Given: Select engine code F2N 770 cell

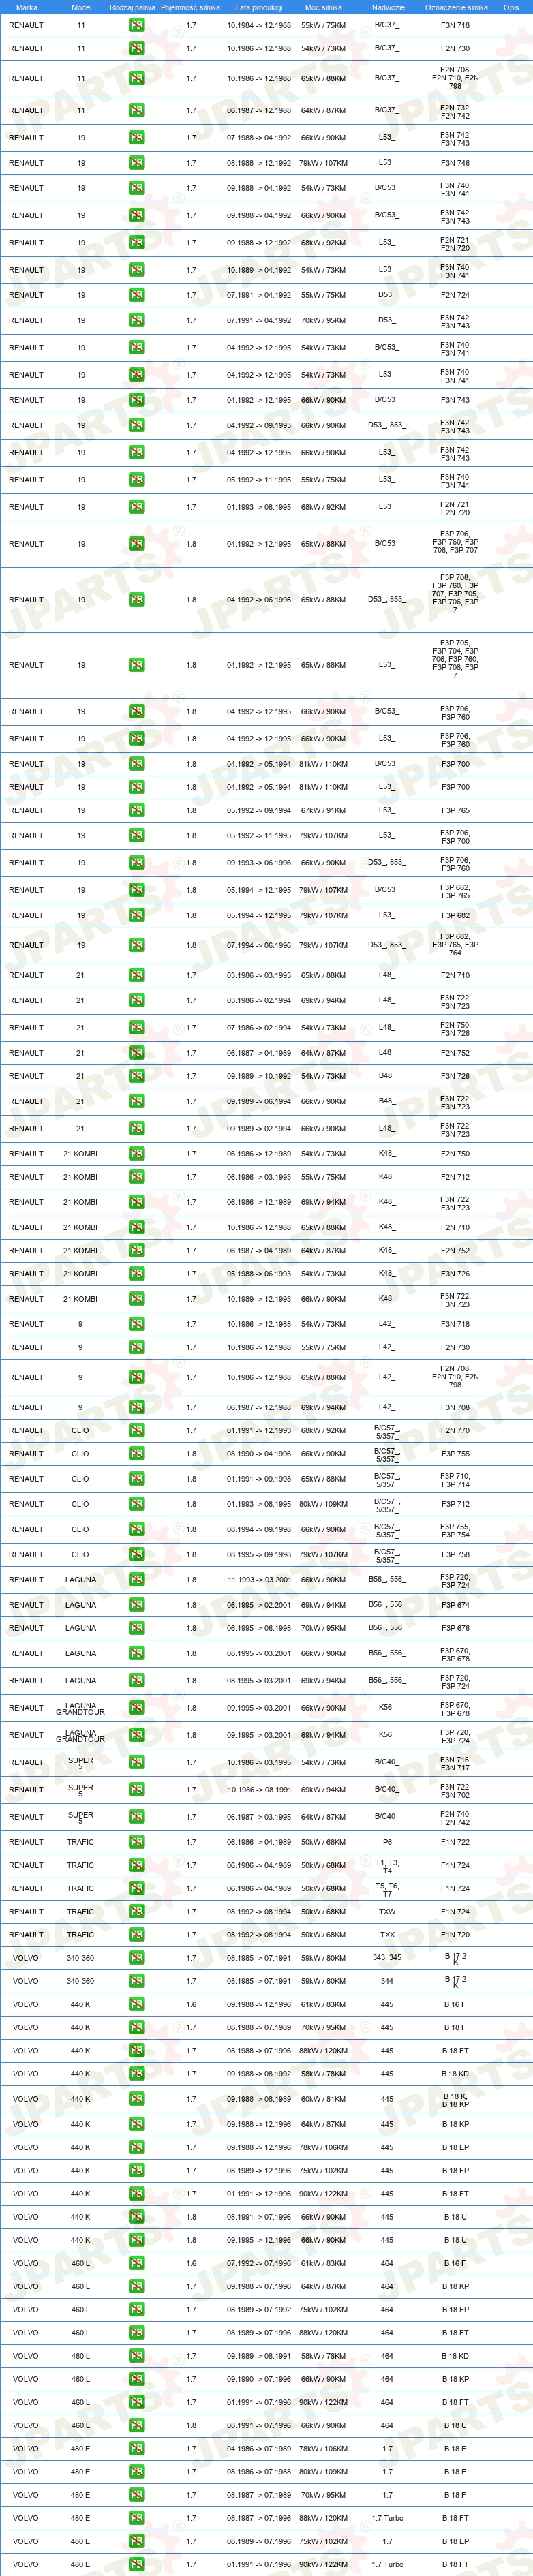Looking at the screenshot, I should coord(455,1431).
